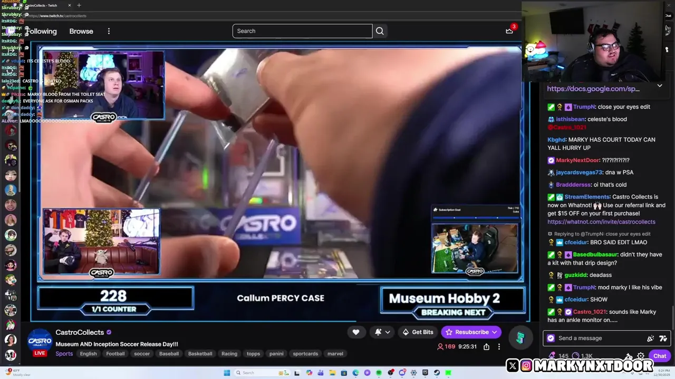Select the sportscards tag
The height and width of the screenshot is (379, 675).
click(x=305, y=354)
